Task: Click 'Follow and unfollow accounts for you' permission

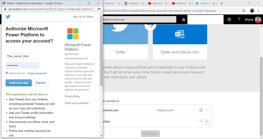Action: [x=30, y=133]
